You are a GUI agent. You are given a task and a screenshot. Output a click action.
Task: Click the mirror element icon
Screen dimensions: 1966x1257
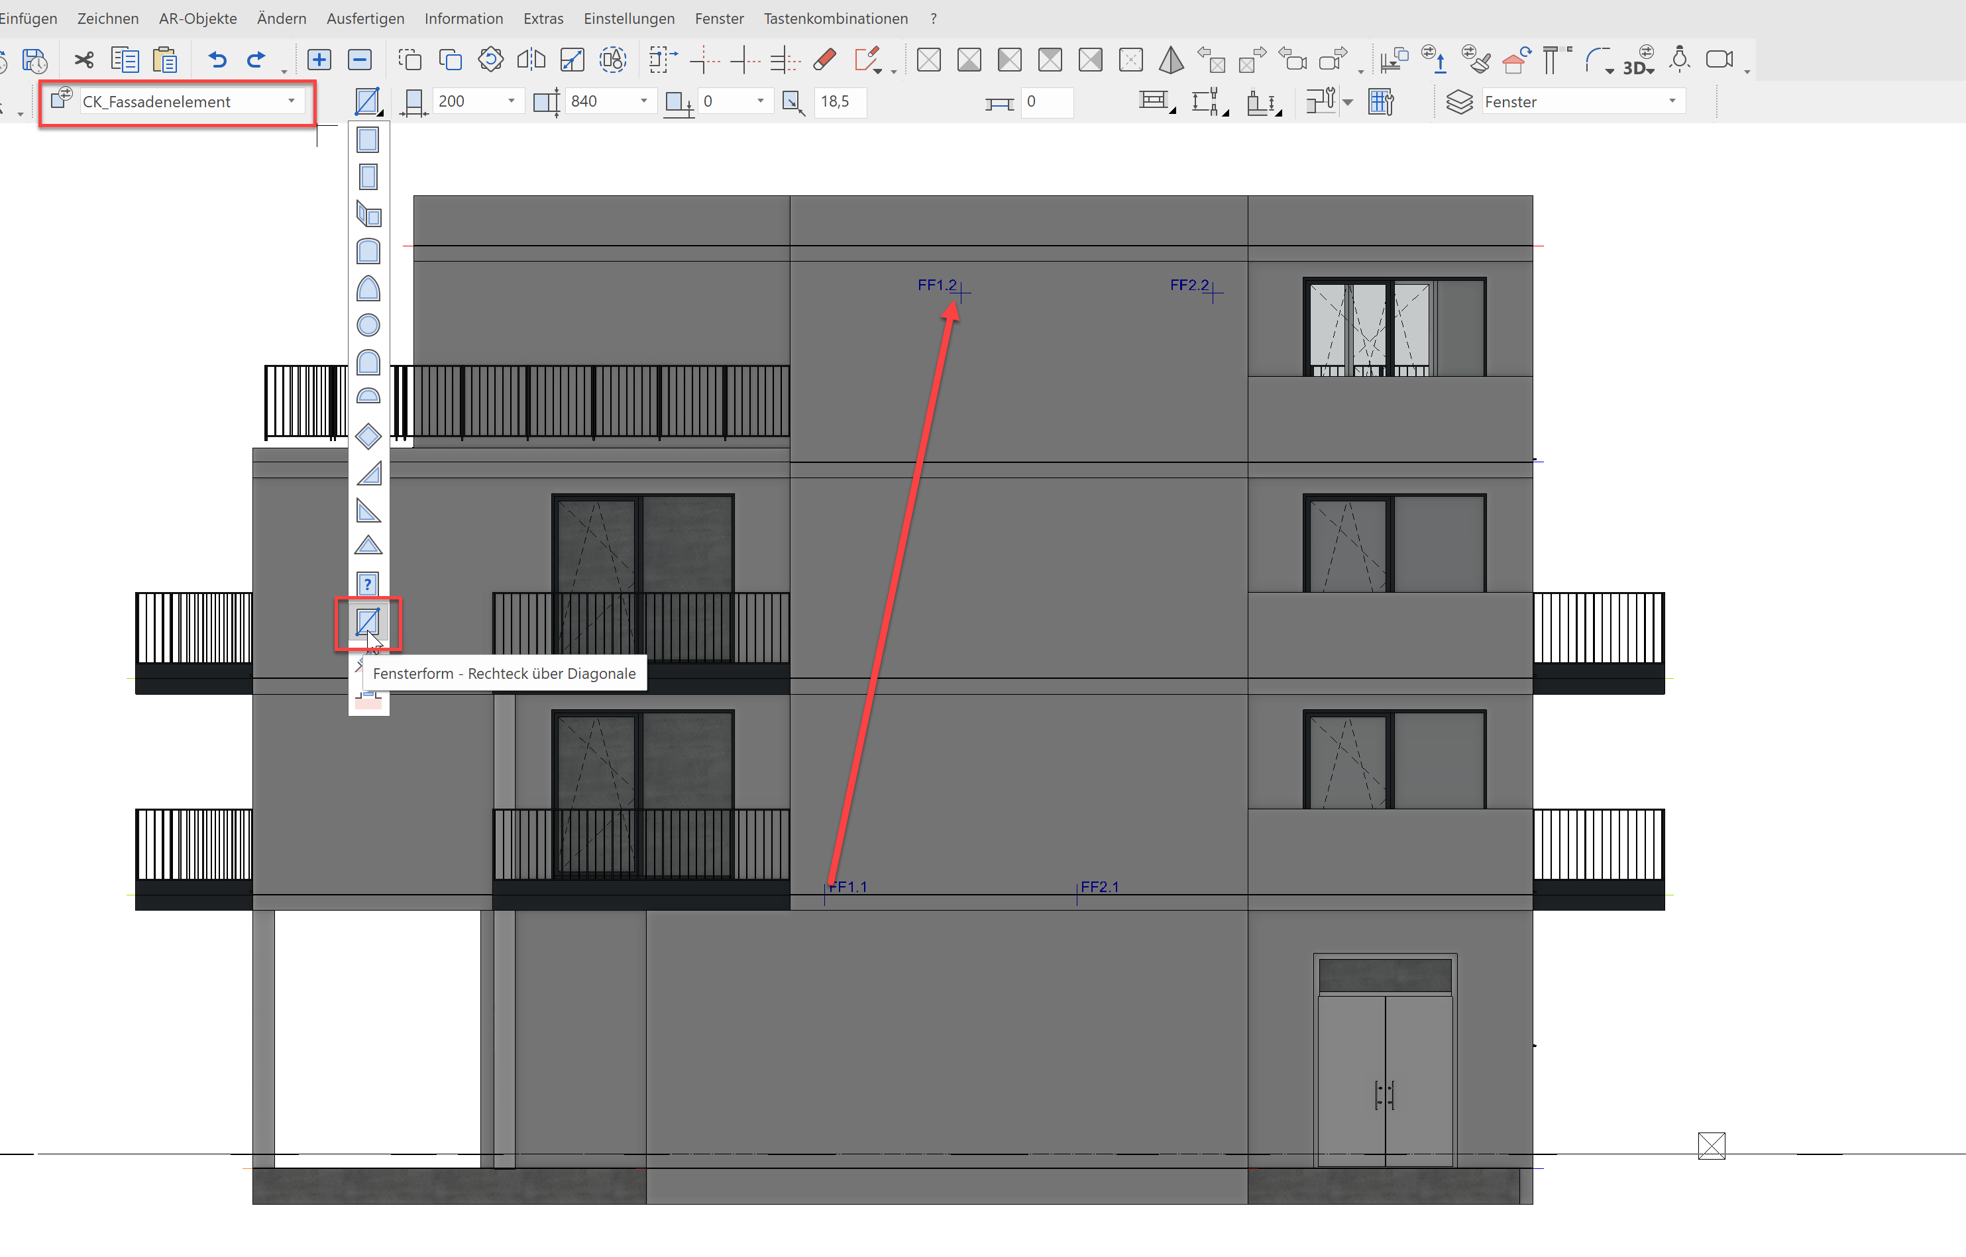[531, 60]
